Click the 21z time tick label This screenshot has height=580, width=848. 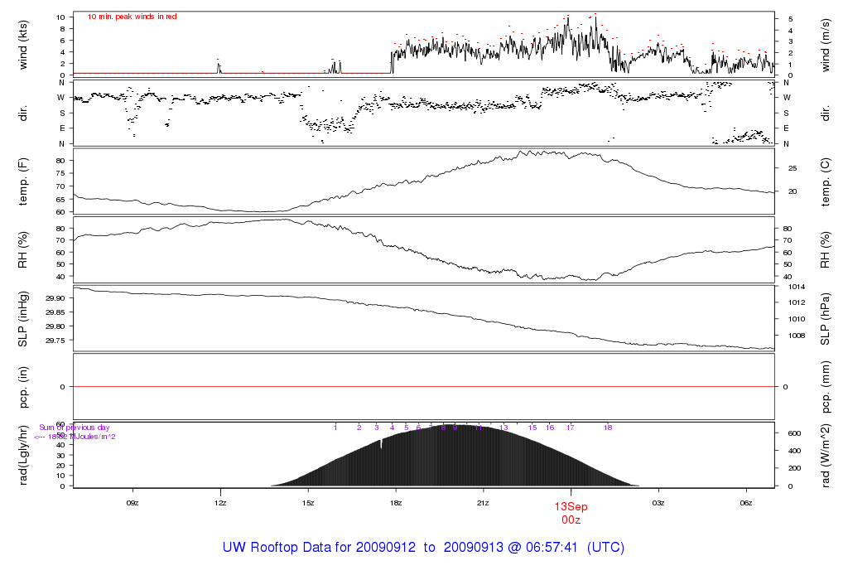(483, 503)
